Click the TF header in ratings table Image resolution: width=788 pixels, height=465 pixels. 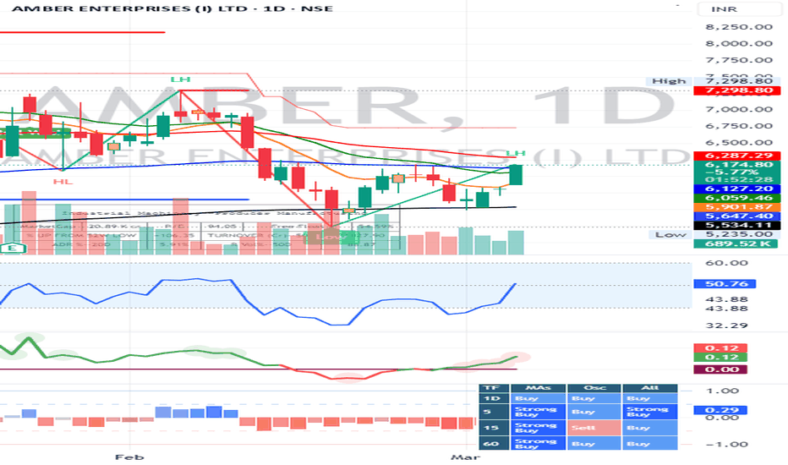(494, 388)
